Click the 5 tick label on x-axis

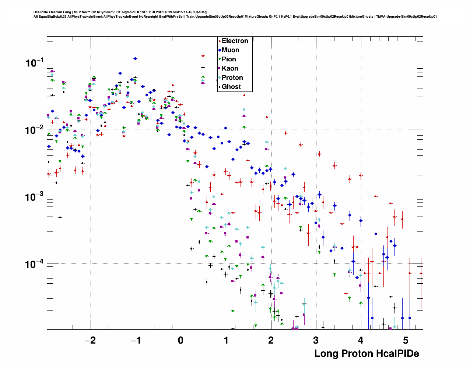(405, 340)
